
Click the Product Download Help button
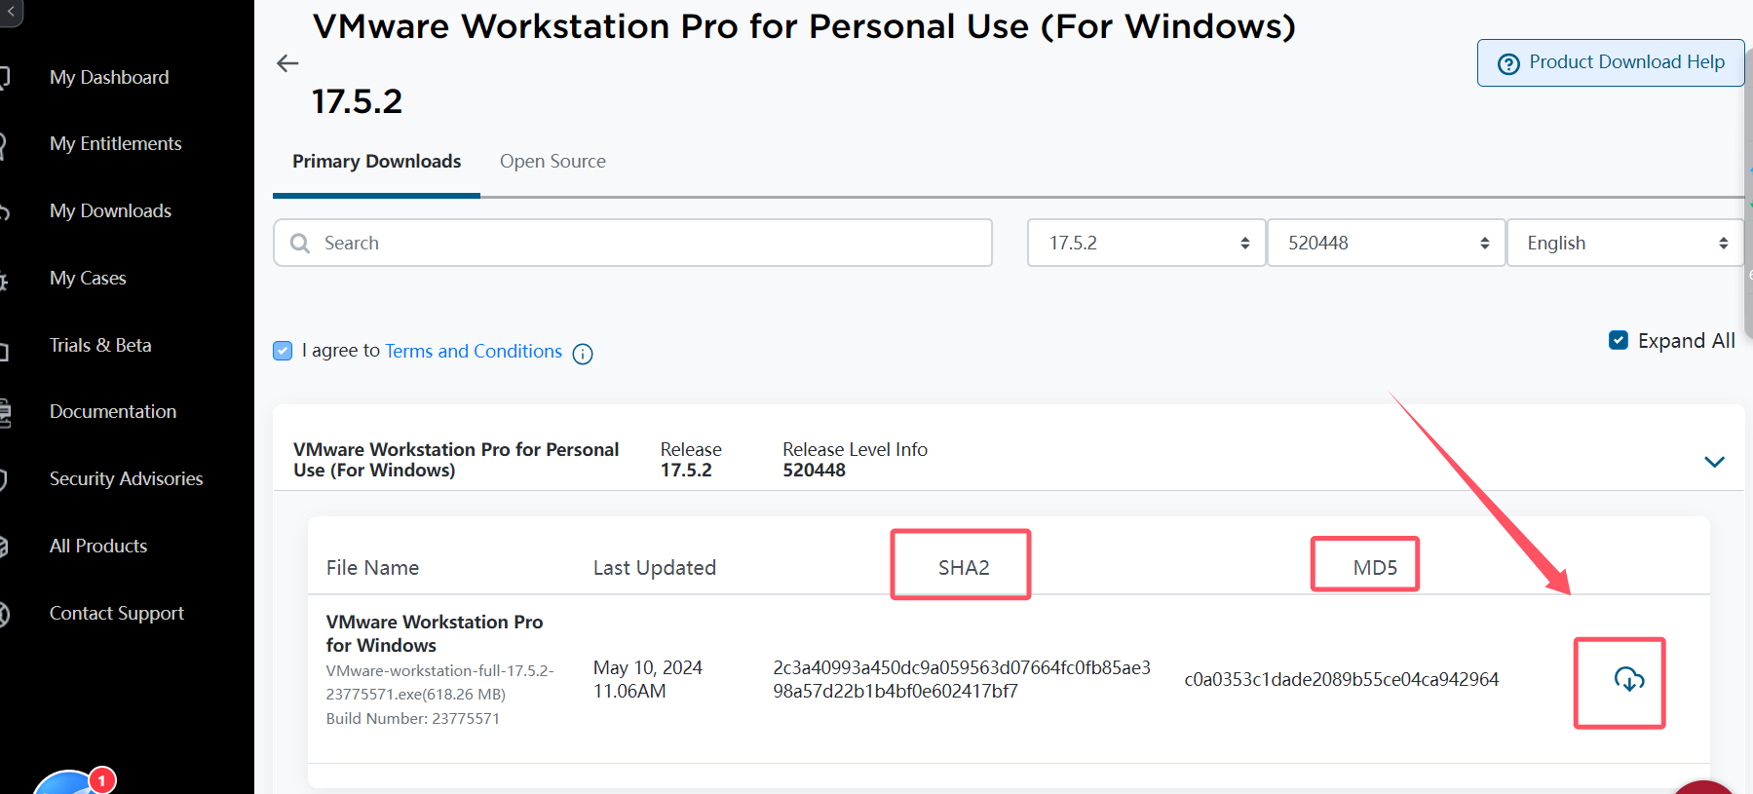(1611, 62)
